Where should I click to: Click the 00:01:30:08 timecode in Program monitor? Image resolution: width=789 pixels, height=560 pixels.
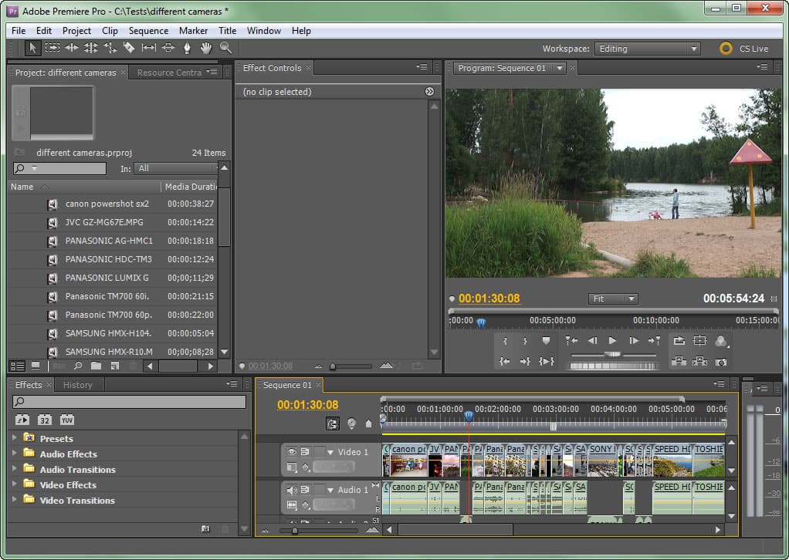tap(489, 299)
